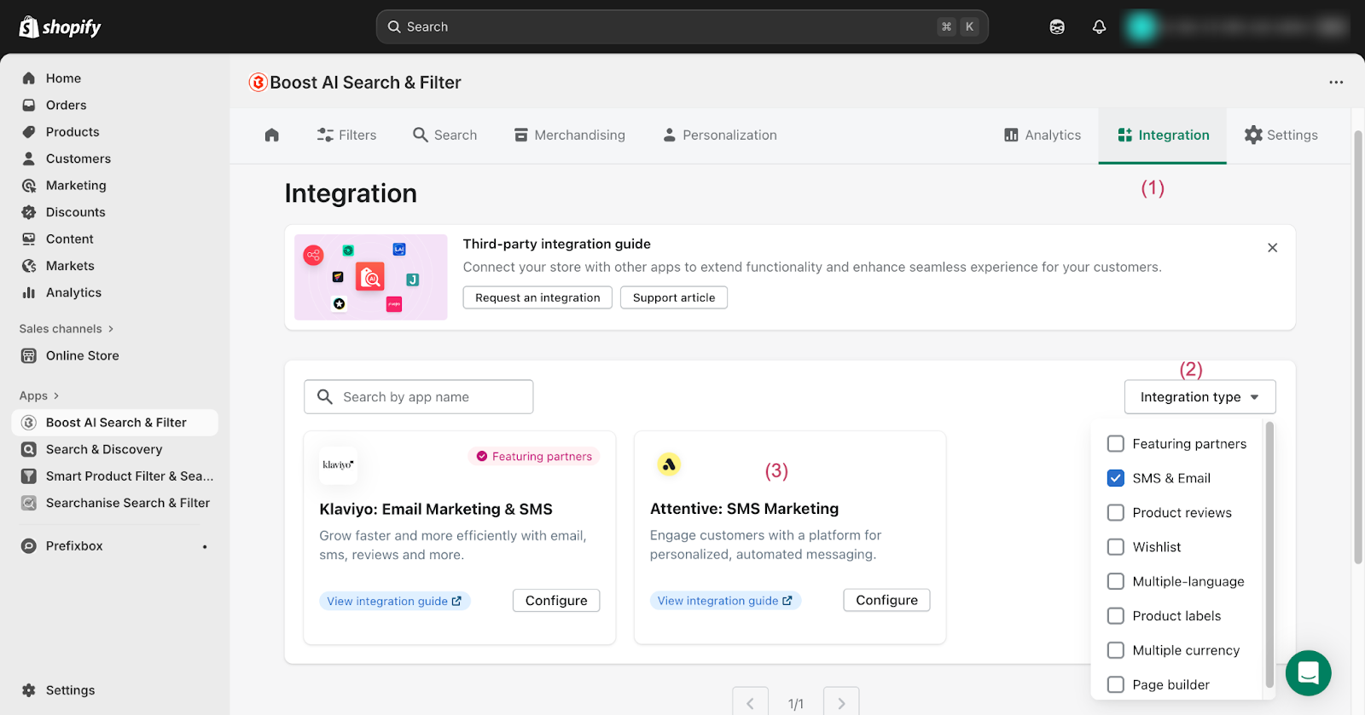Image resolution: width=1365 pixels, height=715 pixels.
Task: Enable the Wishlist filter checkbox
Action: point(1115,547)
